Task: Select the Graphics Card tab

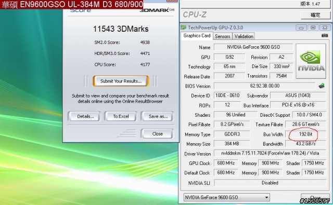Action: click(x=197, y=36)
